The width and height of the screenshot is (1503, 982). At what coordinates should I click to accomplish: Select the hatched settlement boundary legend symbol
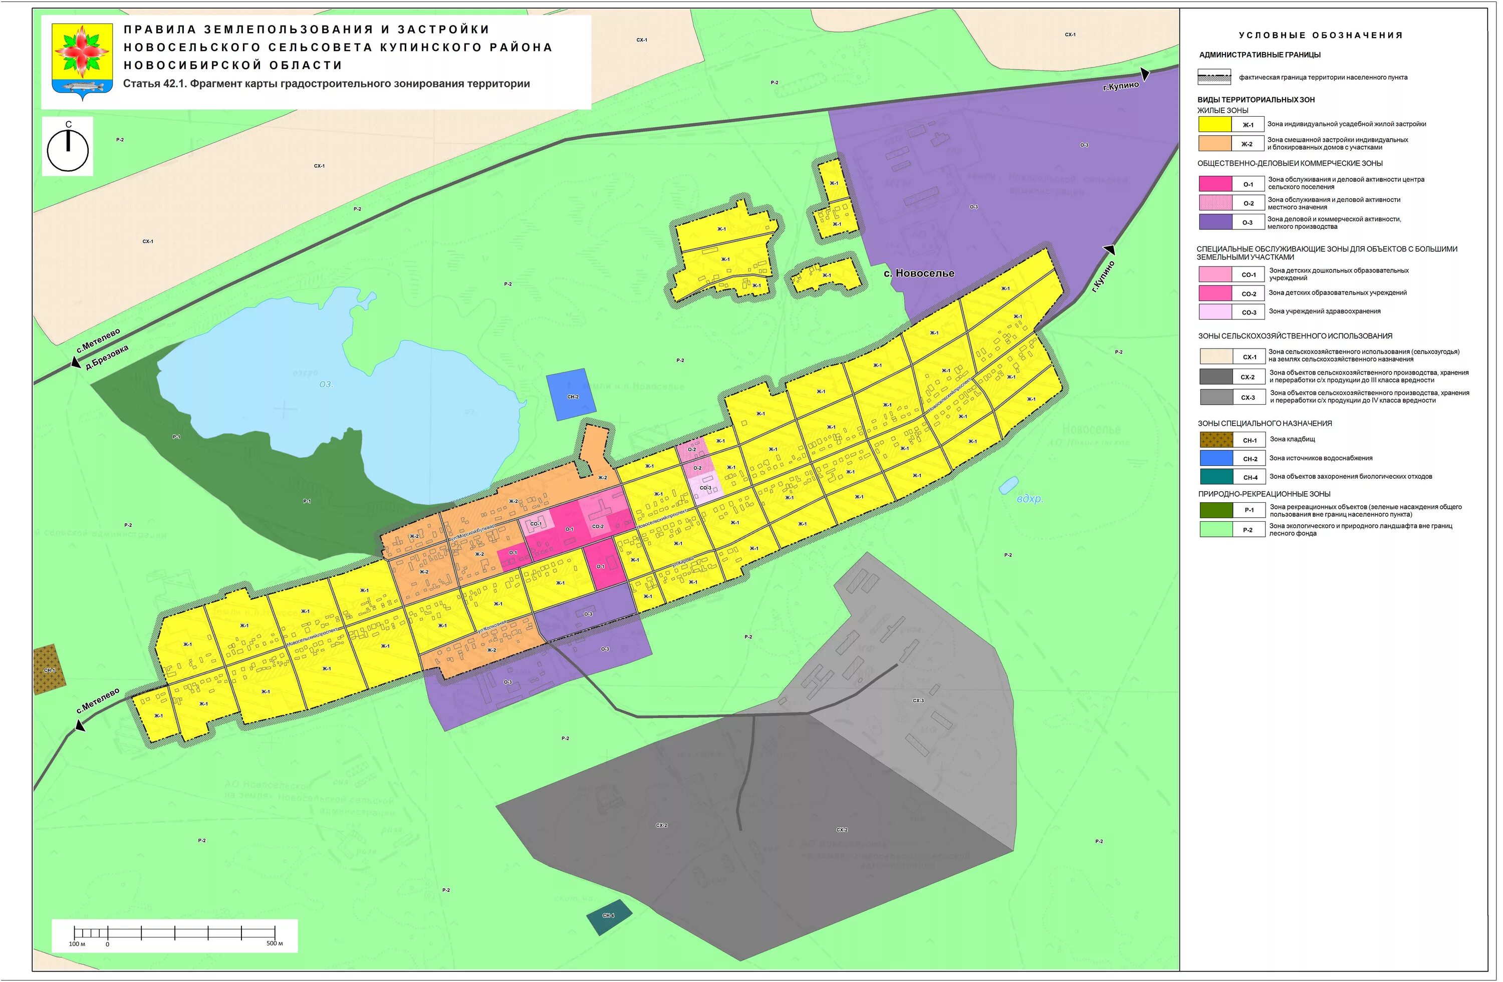pos(1214,77)
